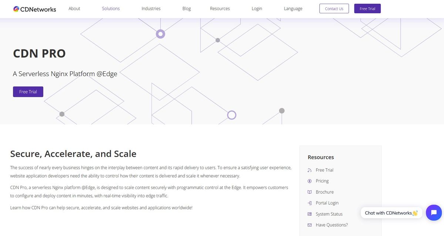Go to the Blog menu item
This screenshot has width=444, height=236.
pyautogui.click(x=186, y=8)
